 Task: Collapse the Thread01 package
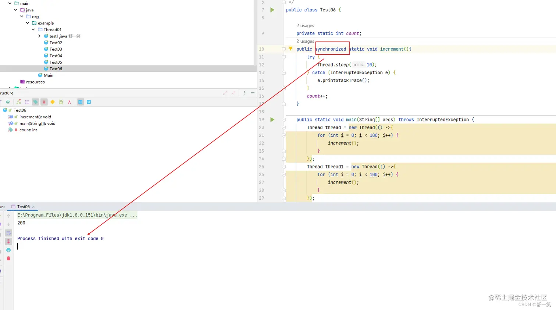(33, 30)
